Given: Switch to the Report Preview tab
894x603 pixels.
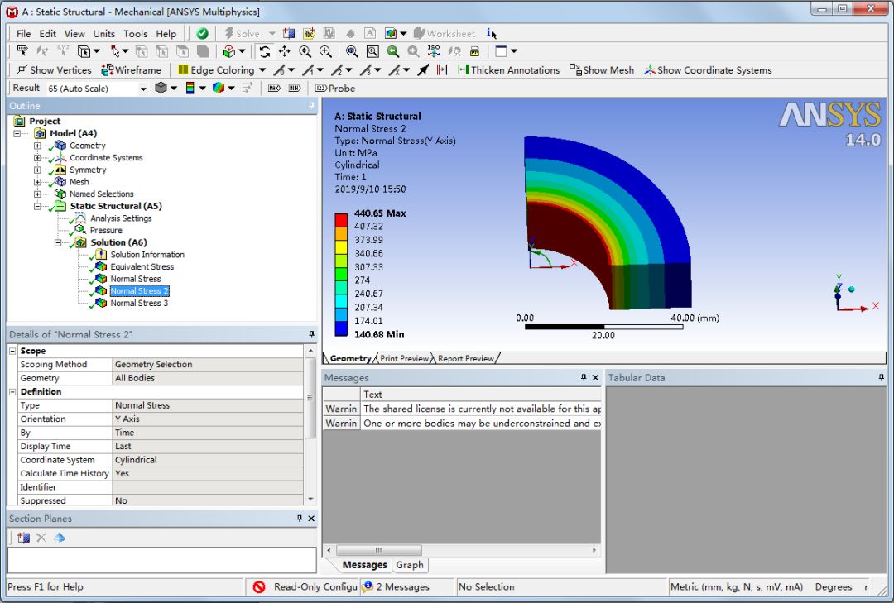Looking at the screenshot, I should coord(466,358).
